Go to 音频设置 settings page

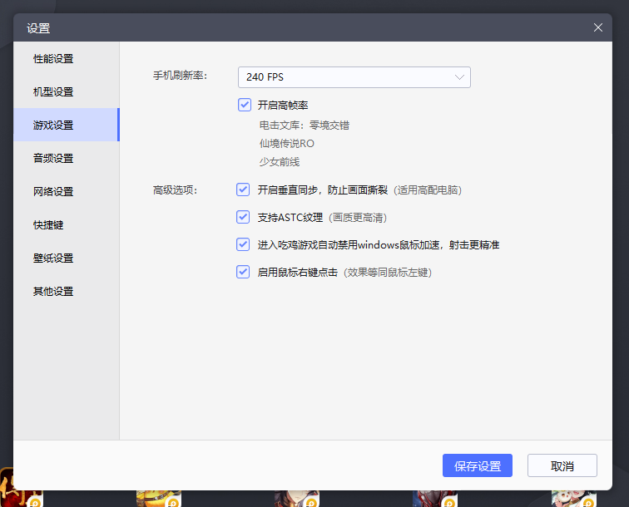[53, 159]
